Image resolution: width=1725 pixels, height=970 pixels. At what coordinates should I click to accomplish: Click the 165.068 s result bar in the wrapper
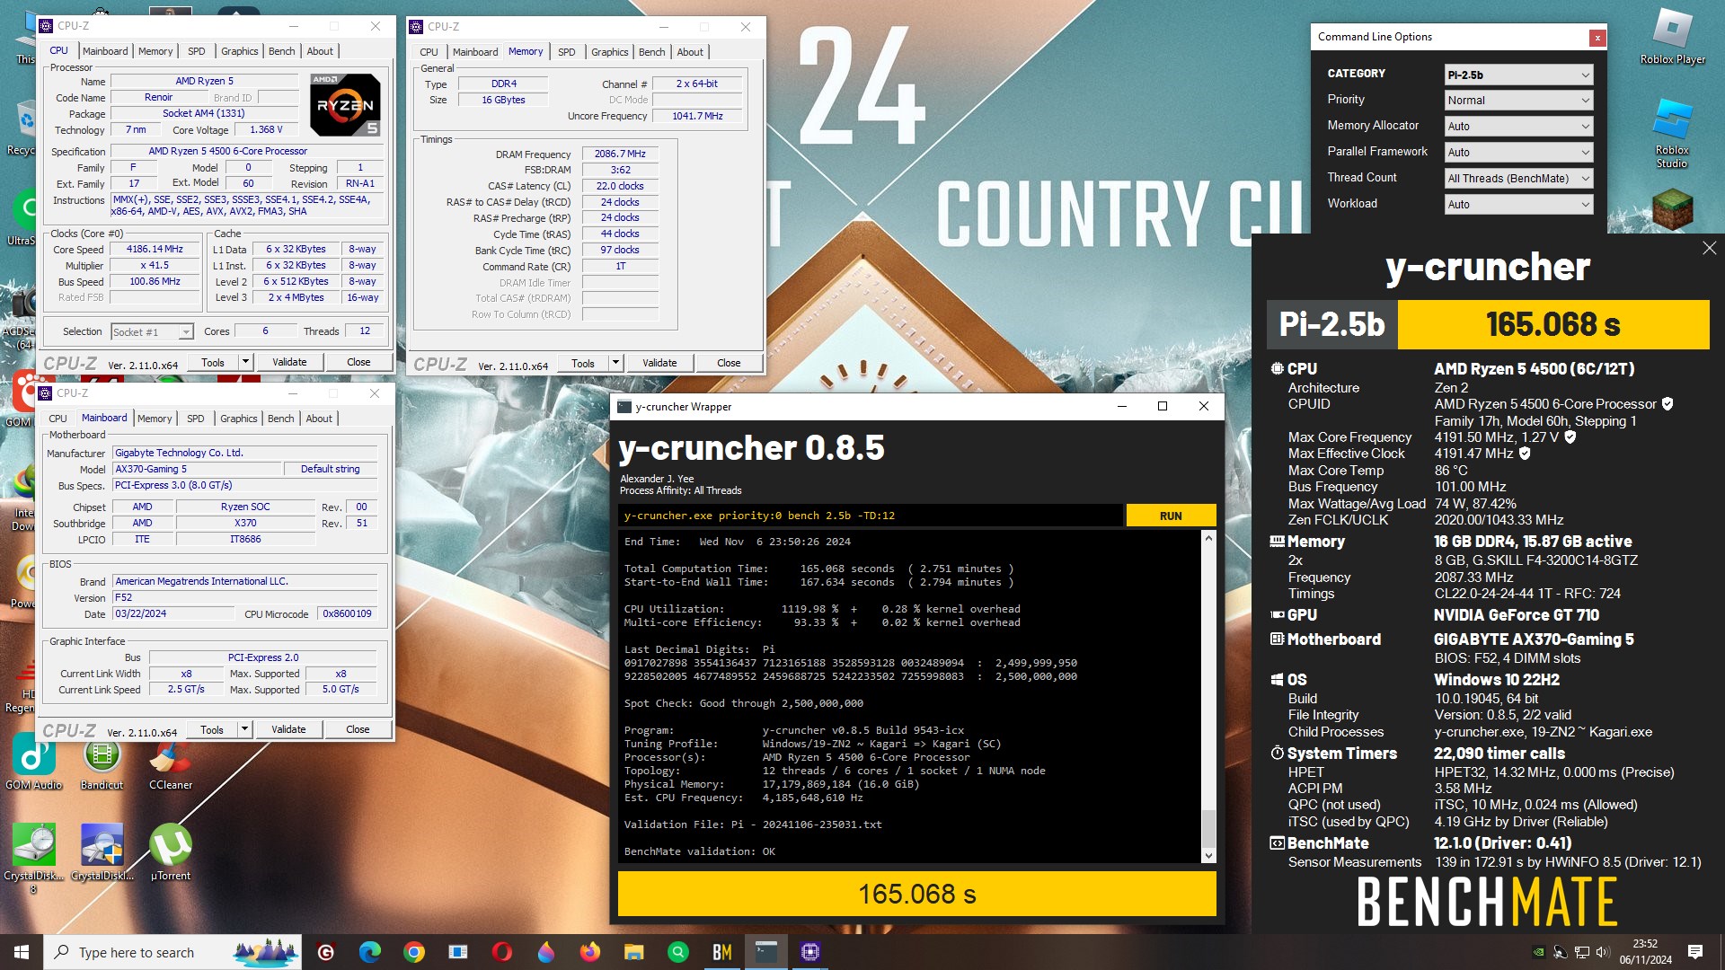pyautogui.click(x=916, y=894)
